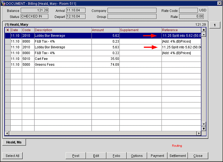
Task: Click the Payment button
Action: coord(157,156)
